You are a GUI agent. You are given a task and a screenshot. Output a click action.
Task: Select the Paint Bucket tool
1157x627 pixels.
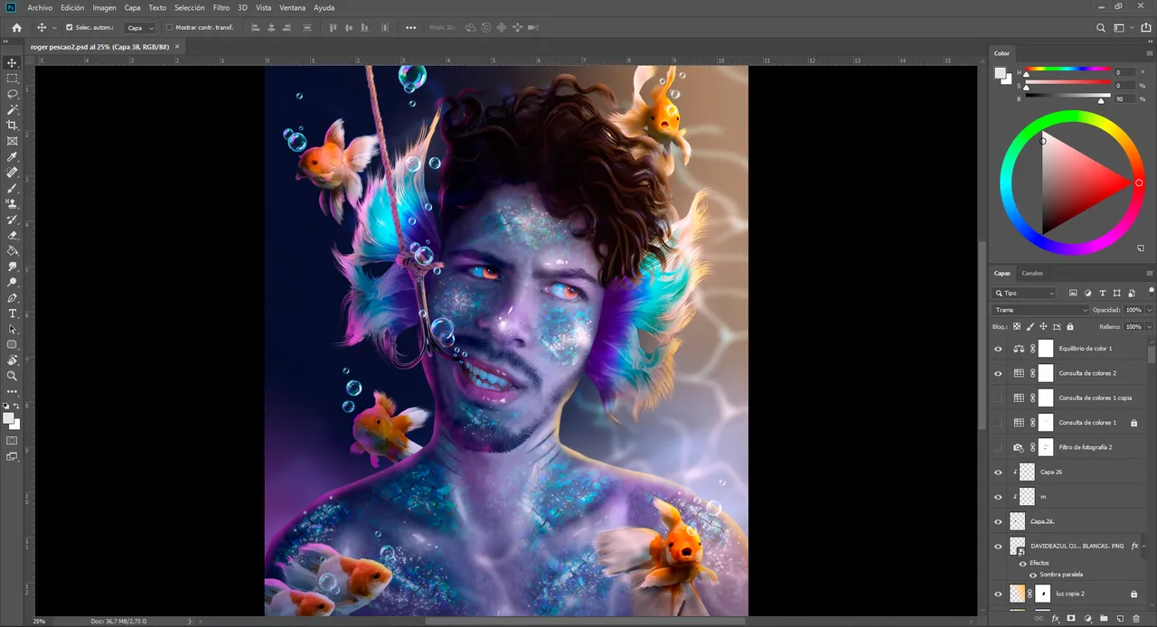[13, 250]
